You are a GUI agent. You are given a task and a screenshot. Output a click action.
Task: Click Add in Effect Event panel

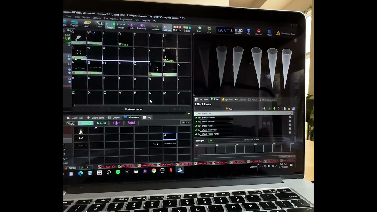(229, 109)
